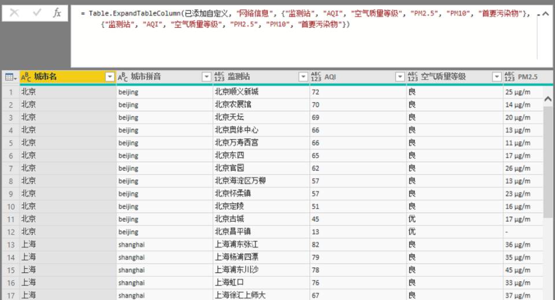Select cell 北京官园

click(261, 168)
